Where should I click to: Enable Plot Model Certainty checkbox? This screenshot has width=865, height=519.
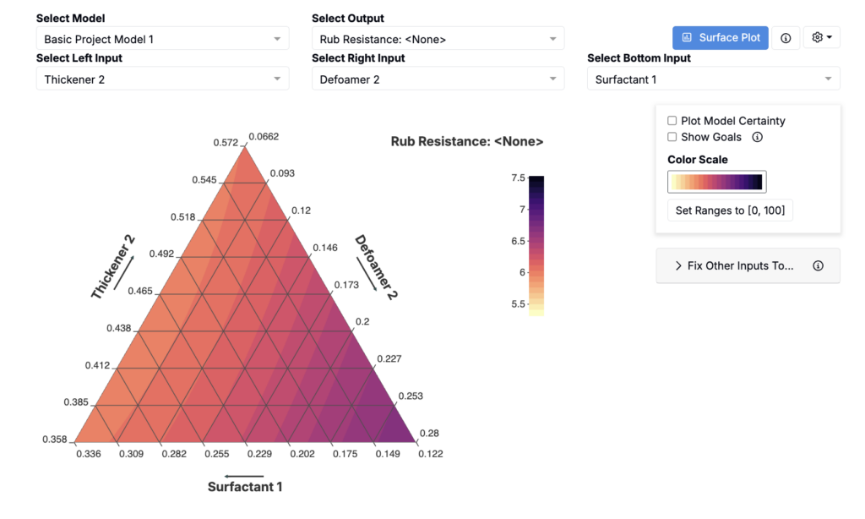coord(672,120)
